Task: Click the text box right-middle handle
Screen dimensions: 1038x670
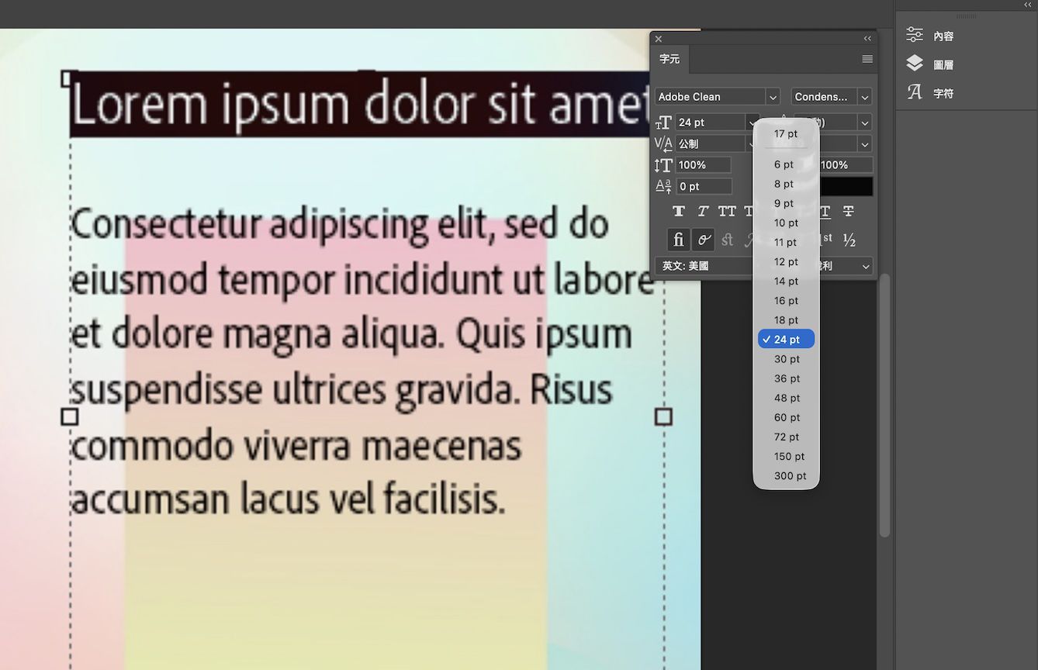Action: pyautogui.click(x=663, y=417)
